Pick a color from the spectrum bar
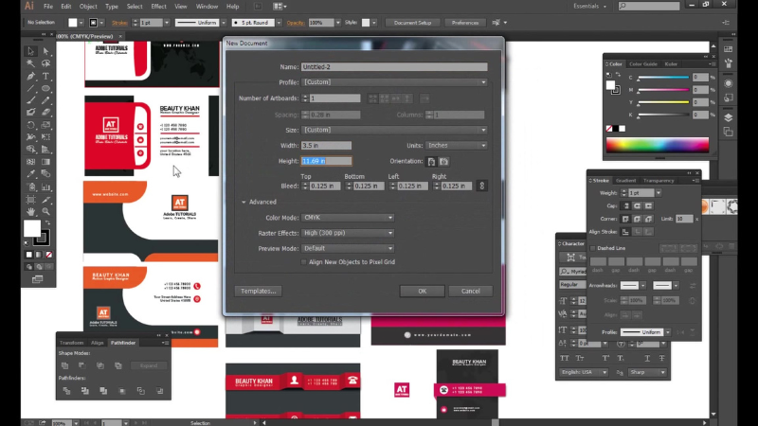This screenshot has height=426, width=758. tap(658, 146)
